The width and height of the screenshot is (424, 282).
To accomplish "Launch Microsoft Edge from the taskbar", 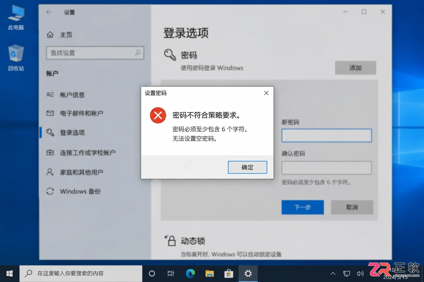I will pyautogui.click(x=190, y=273).
